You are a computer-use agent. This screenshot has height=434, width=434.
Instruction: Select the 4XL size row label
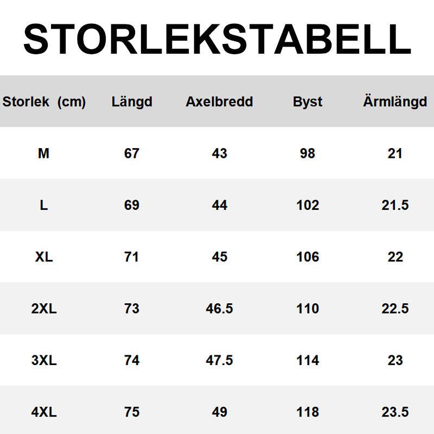click(x=44, y=412)
